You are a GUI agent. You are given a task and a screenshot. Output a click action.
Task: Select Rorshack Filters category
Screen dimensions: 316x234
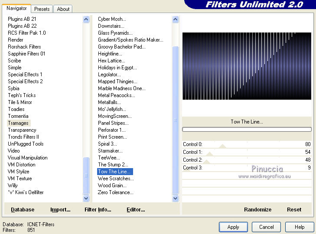pos(24,47)
